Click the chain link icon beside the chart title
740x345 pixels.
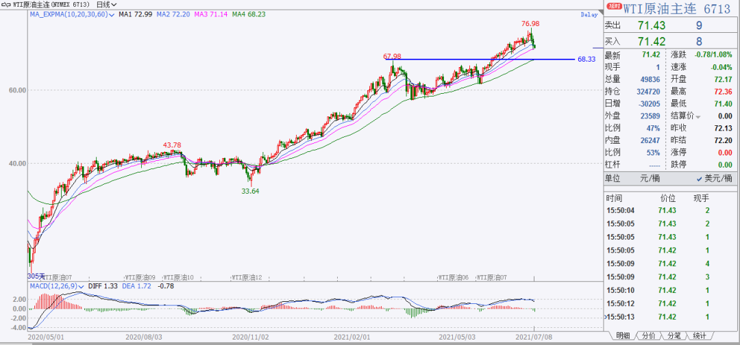[6, 4]
